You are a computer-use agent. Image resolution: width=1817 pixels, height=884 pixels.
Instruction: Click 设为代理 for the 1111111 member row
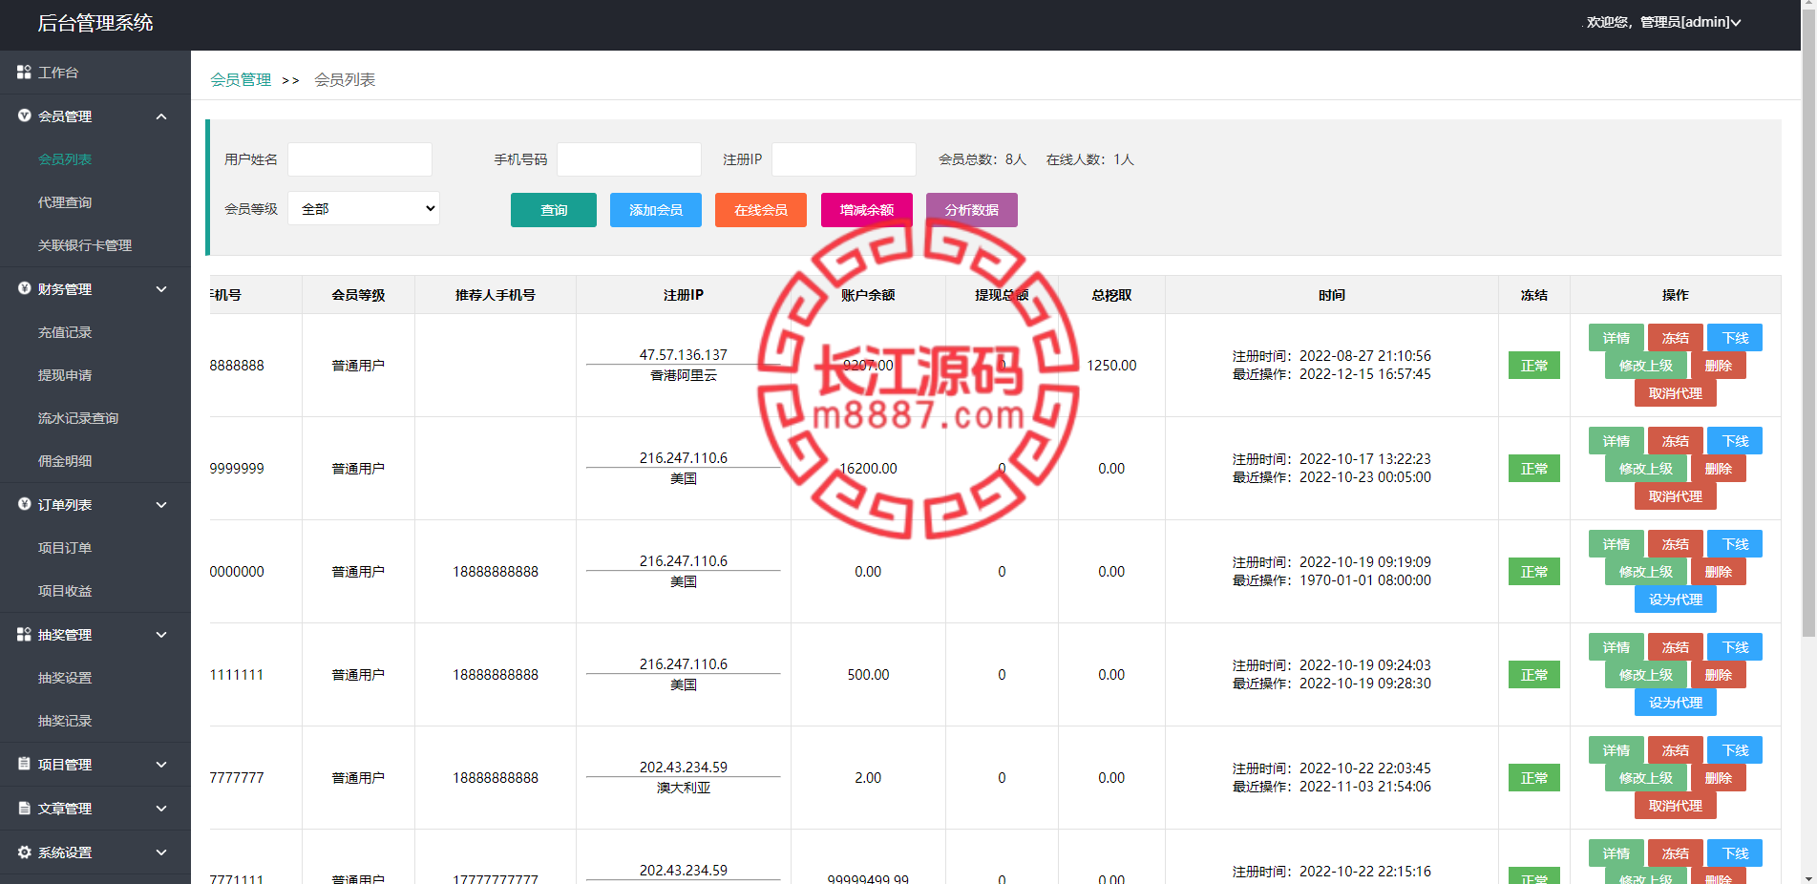[1676, 703]
